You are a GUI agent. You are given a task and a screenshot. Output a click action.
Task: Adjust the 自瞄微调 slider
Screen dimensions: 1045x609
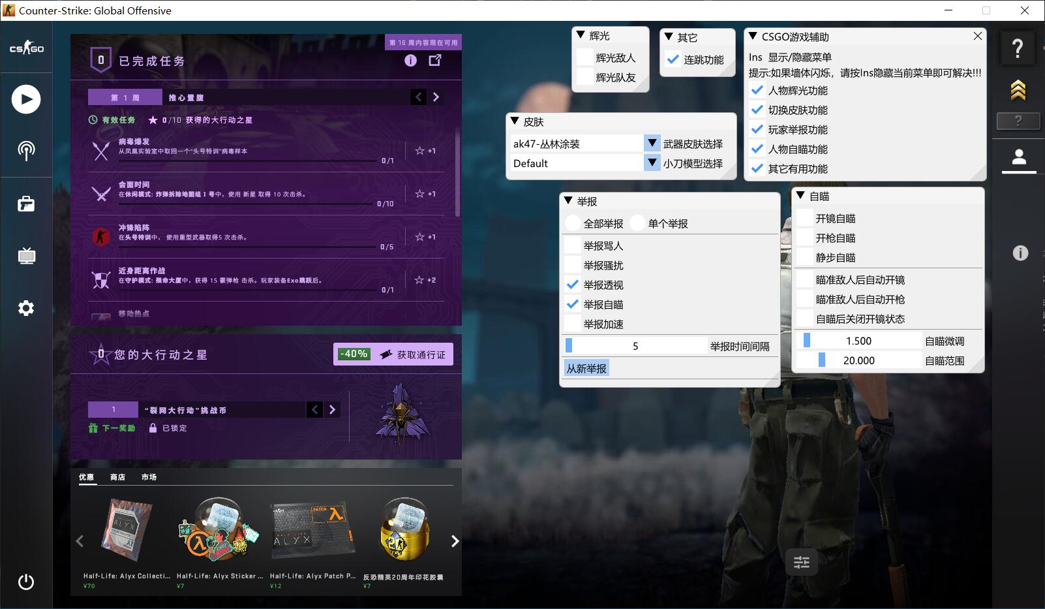[859, 341]
